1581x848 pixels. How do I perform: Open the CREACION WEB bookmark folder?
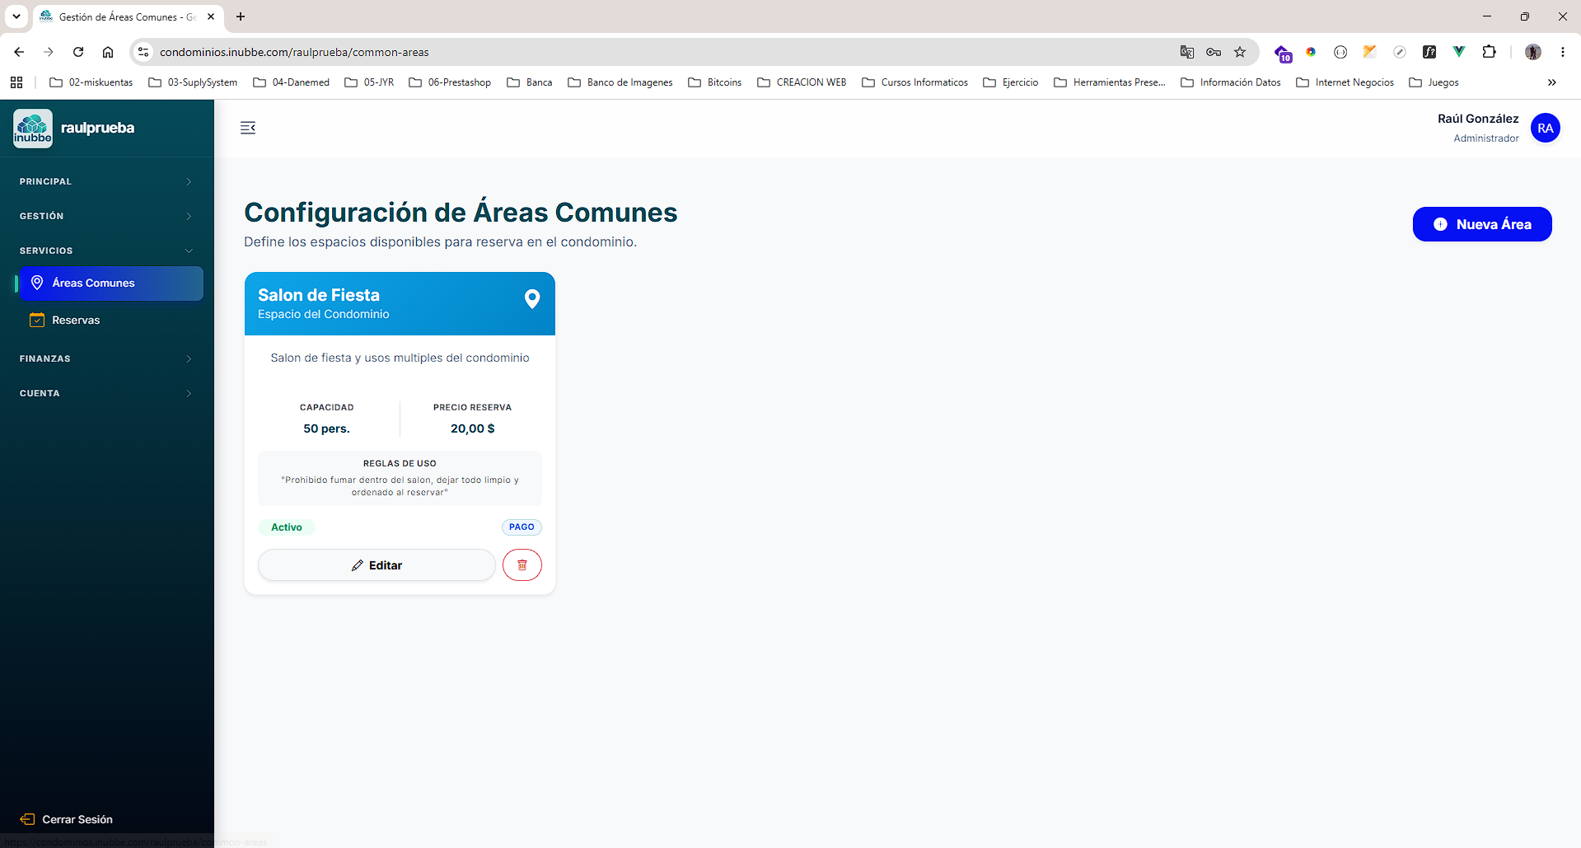(x=802, y=82)
